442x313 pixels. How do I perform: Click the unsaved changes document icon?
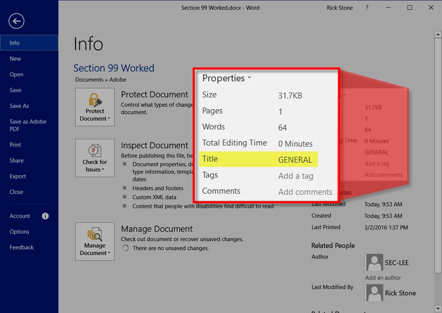pos(125,248)
